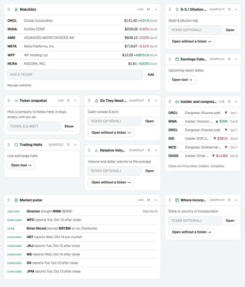Open the Trading Halts tool
Viewport: 245px width, 287px height.
click(21, 165)
